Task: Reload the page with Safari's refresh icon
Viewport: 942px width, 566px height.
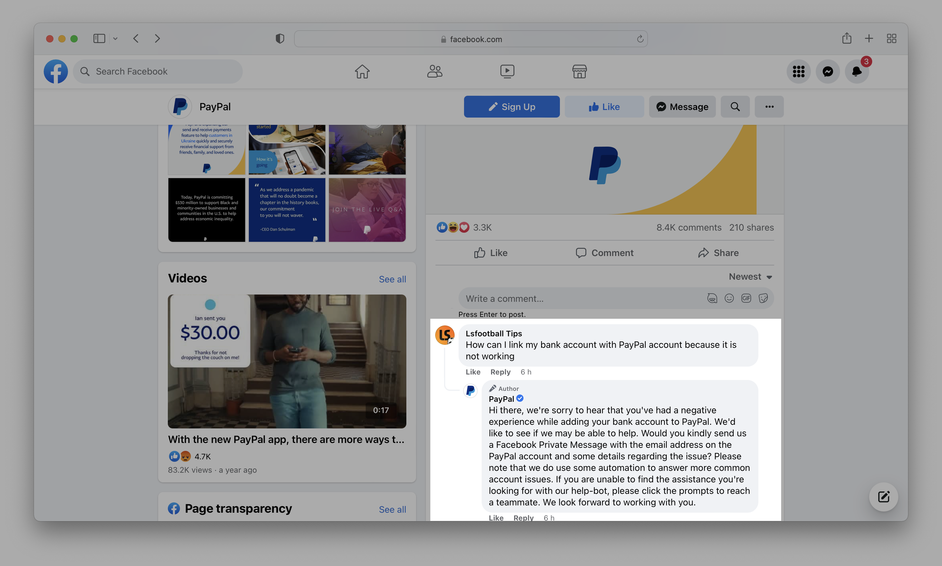Action: 640,39
